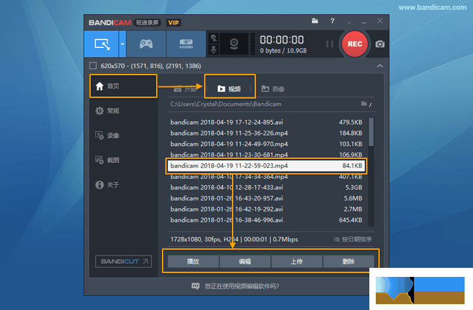Click the pause recording button
The width and height of the screenshot is (473, 310).
(330, 44)
